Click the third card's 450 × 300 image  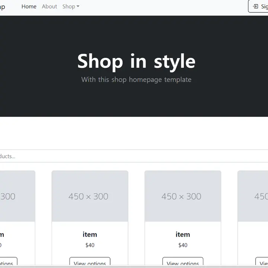pos(183,196)
